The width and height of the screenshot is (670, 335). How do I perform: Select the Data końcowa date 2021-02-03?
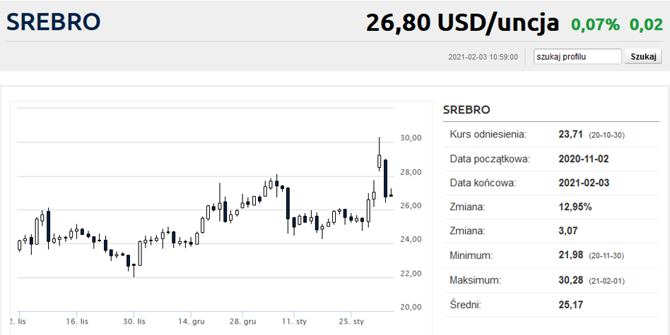[x=584, y=183]
